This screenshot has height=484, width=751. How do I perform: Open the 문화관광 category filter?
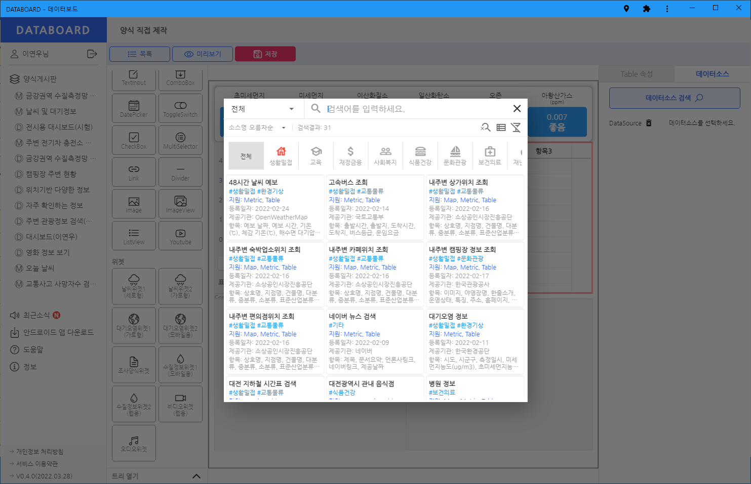tap(455, 155)
